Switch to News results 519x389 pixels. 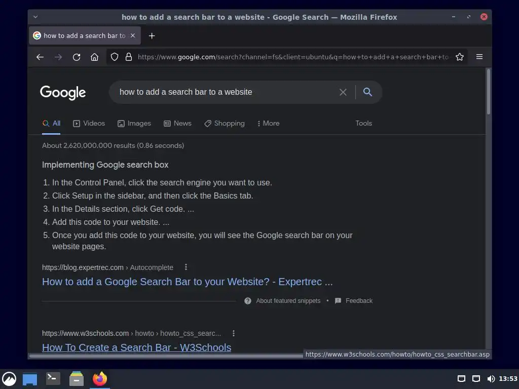(177, 124)
